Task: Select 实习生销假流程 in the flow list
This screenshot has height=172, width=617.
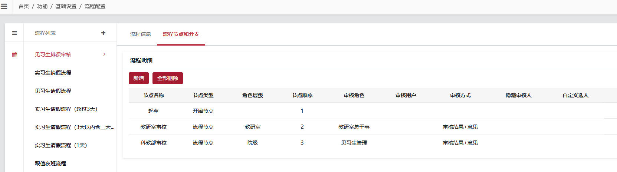Action: pos(53,73)
